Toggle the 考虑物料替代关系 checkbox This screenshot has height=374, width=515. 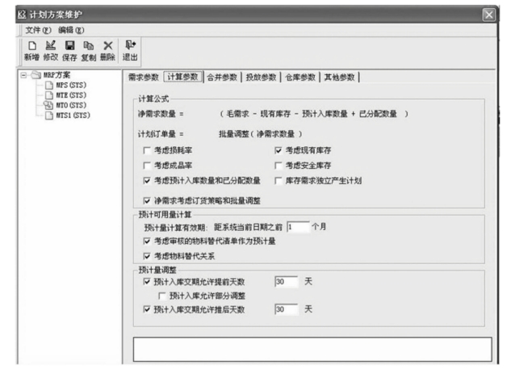click(x=147, y=256)
